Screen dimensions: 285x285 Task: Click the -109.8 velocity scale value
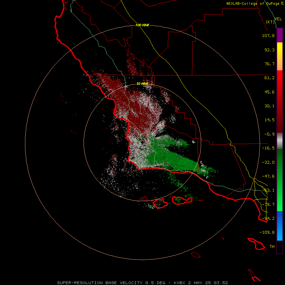click(267, 232)
